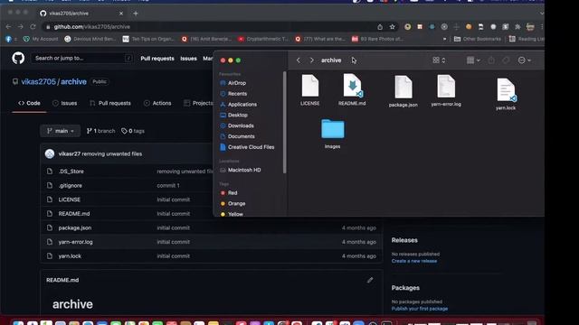
Task: Click Finder sidebar scrollbar
Action: pyautogui.click(x=284, y=123)
